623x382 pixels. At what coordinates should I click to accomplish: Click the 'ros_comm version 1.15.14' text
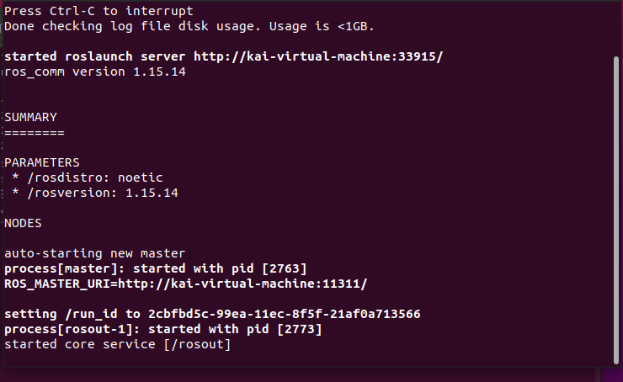95,72
